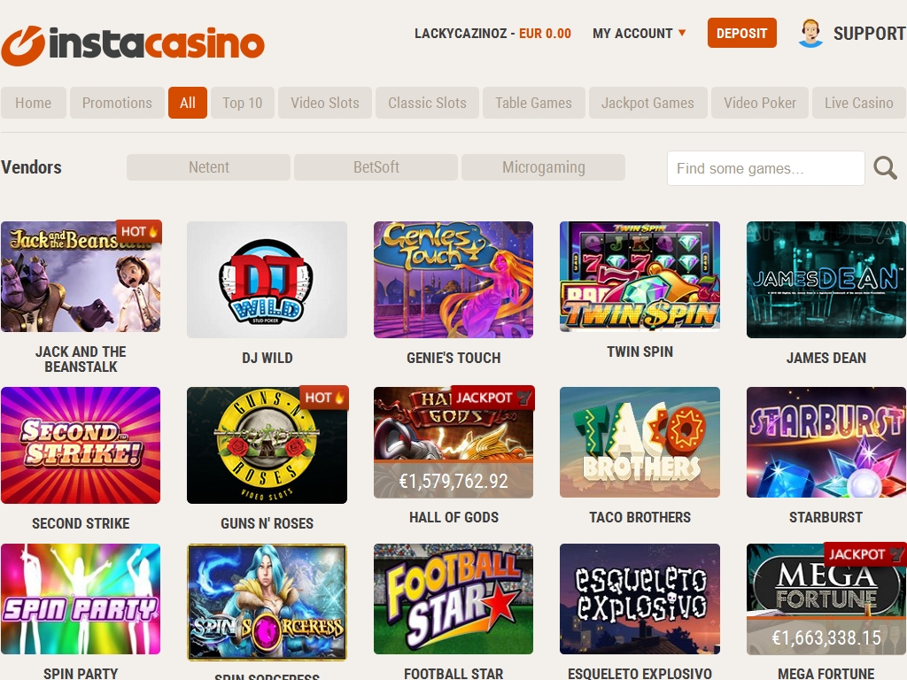Viewport: 907px width, 680px height.
Task: Select the Top 10 tab
Action: pyautogui.click(x=243, y=103)
